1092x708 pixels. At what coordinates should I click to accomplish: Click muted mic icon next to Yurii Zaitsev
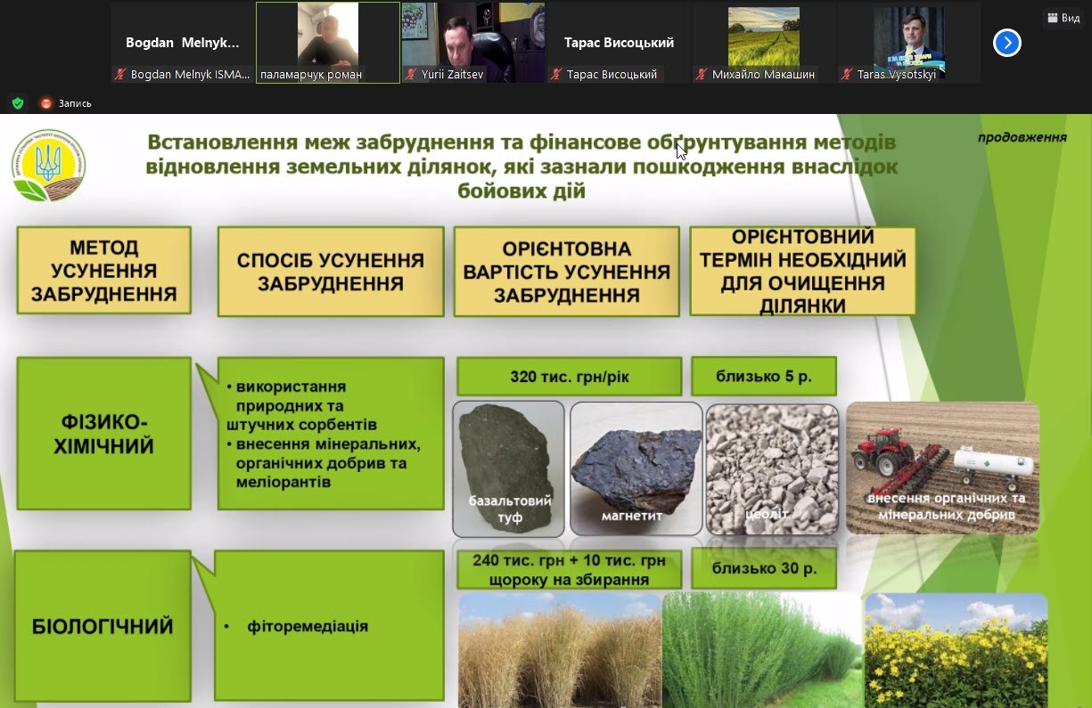(410, 75)
